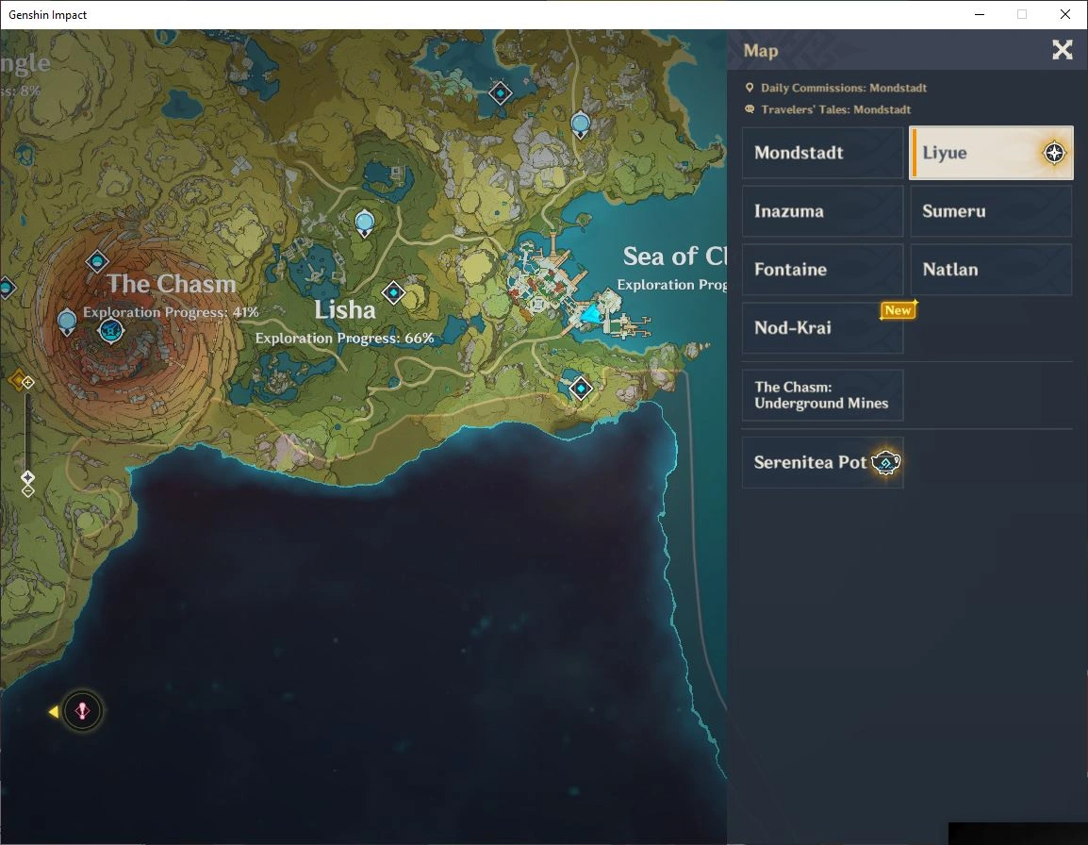Viewport: 1088px width, 845px height.
Task: Open the new Nod-Krai region
Action: pyautogui.click(x=823, y=328)
